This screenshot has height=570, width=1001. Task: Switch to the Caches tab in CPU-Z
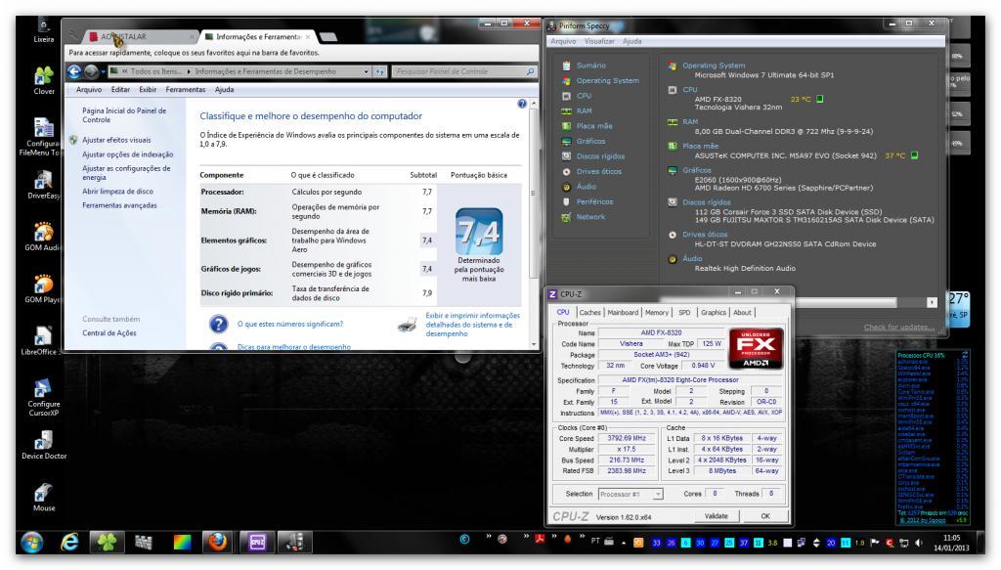(589, 313)
